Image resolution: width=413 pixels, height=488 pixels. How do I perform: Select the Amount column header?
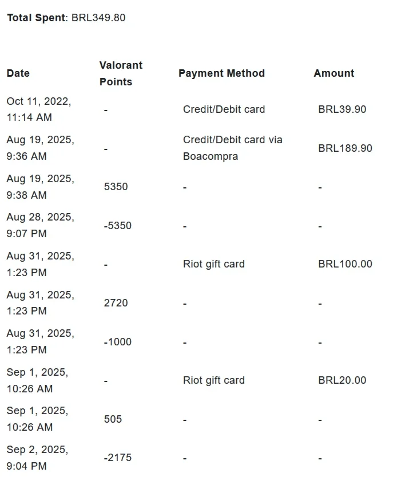click(333, 73)
